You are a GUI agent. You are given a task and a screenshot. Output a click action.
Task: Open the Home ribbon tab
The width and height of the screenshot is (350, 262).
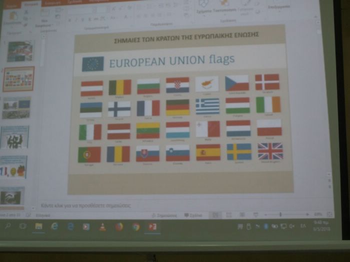tap(31, 3)
